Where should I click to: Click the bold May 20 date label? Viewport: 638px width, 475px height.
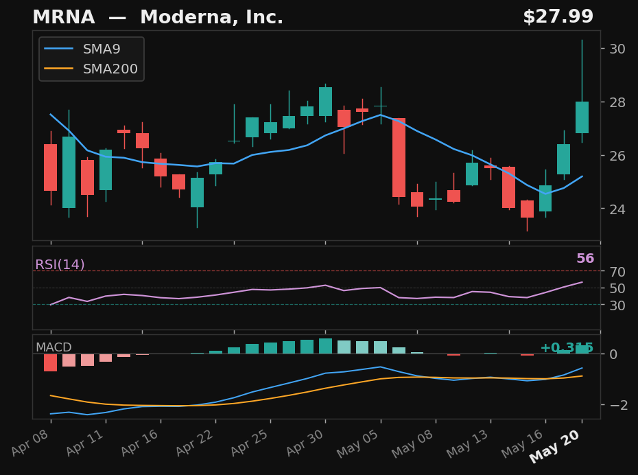coord(555,446)
